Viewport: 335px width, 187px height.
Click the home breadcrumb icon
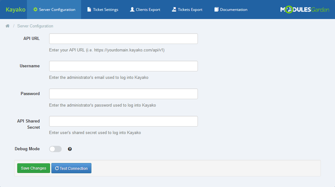point(8,26)
